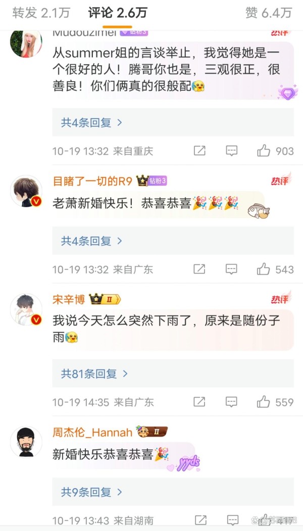Tap repost icon on 宋辛博's comment
The height and width of the screenshot is (531, 303).
[x=199, y=402]
